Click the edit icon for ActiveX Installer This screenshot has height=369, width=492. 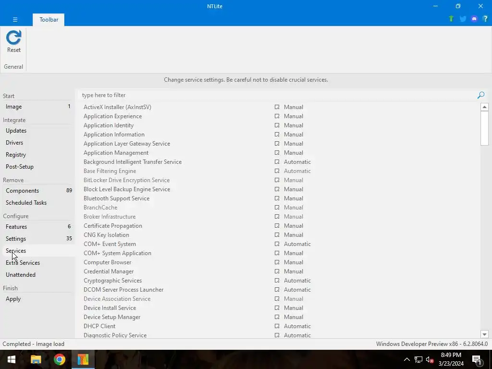[x=277, y=107]
